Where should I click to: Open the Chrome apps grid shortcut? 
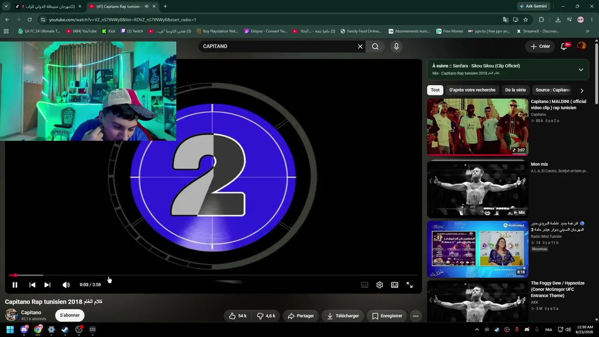(x=6, y=31)
